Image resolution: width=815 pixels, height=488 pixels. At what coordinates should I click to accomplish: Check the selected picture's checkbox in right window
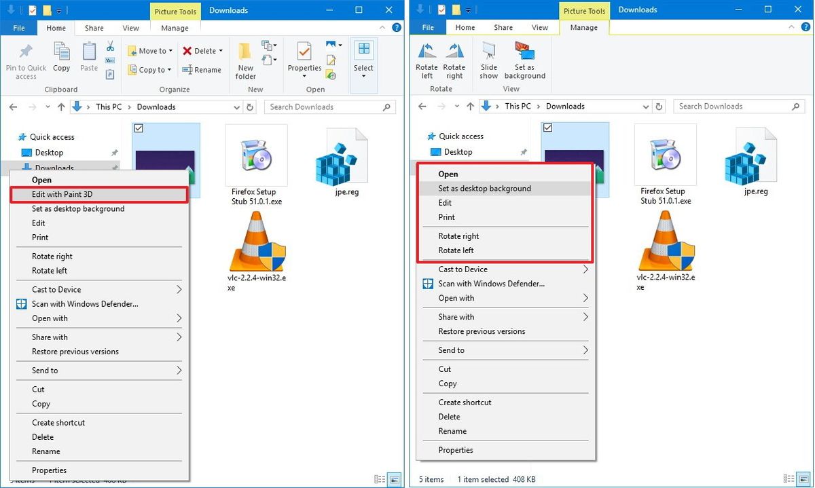point(549,128)
